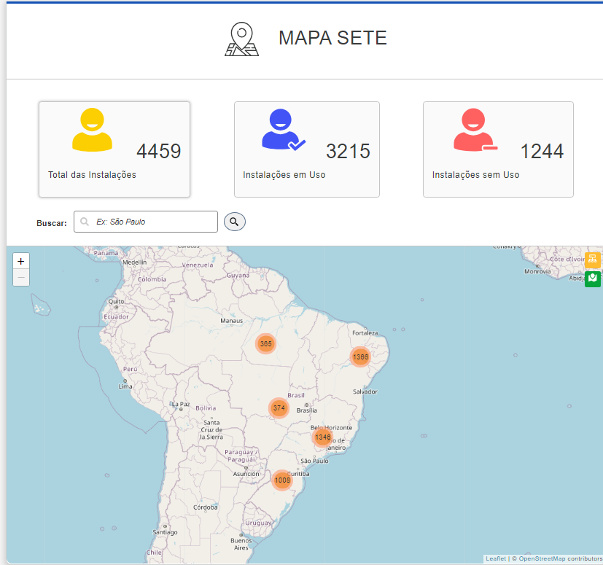The image size is (603, 565).
Task: Expand the 374 cluster west of Brasília
Action: click(279, 408)
